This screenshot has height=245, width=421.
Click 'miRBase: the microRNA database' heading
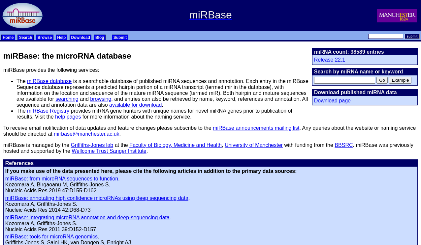coord(67,56)
